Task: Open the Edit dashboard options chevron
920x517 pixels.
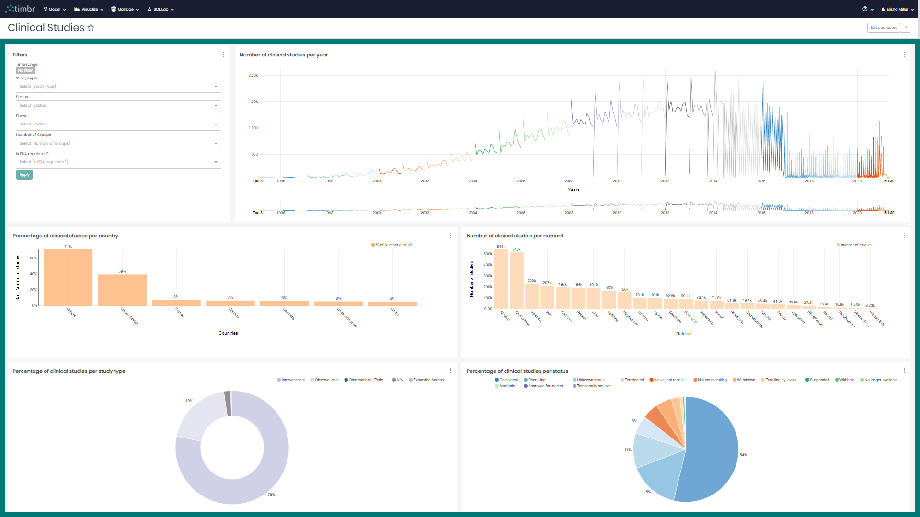Action: click(906, 27)
